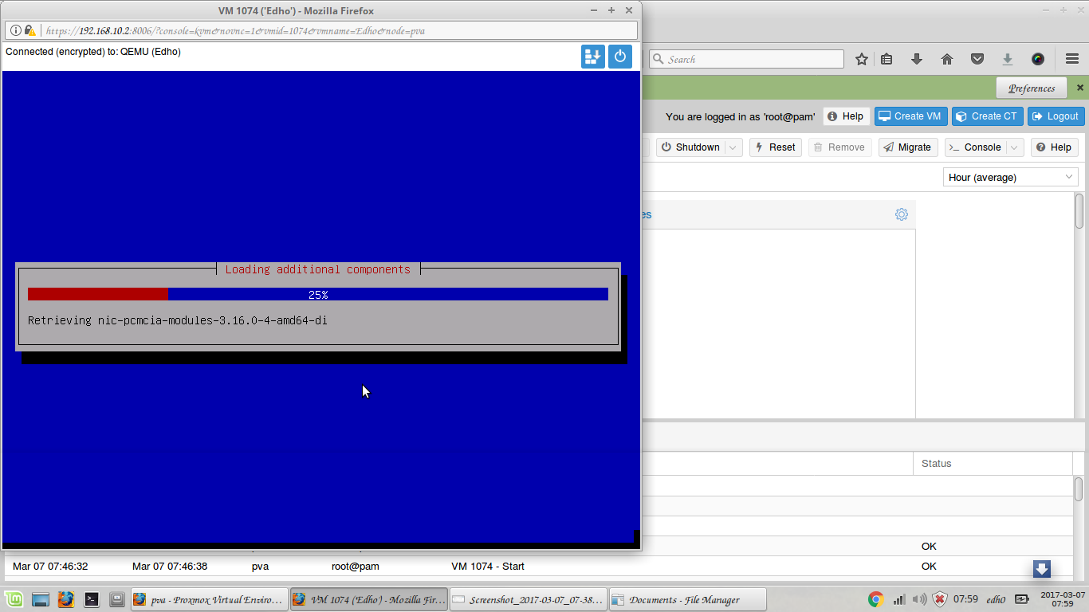Click the blue download arrow button at bottom right
This screenshot has height=612, width=1089.
(x=1042, y=569)
